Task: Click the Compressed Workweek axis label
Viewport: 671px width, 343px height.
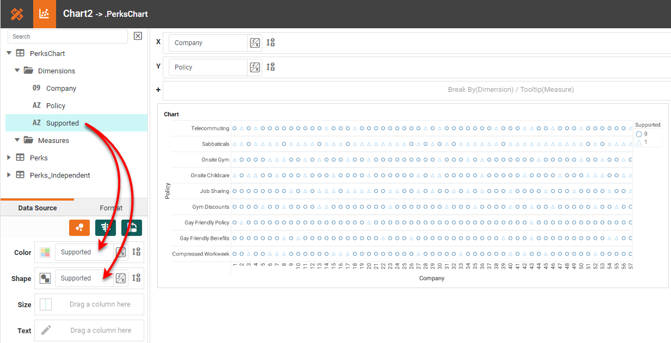Action: [x=201, y=254]
